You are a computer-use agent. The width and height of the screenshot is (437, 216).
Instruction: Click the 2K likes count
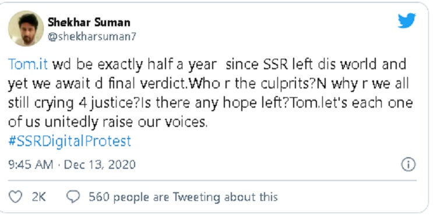point(38,197)
